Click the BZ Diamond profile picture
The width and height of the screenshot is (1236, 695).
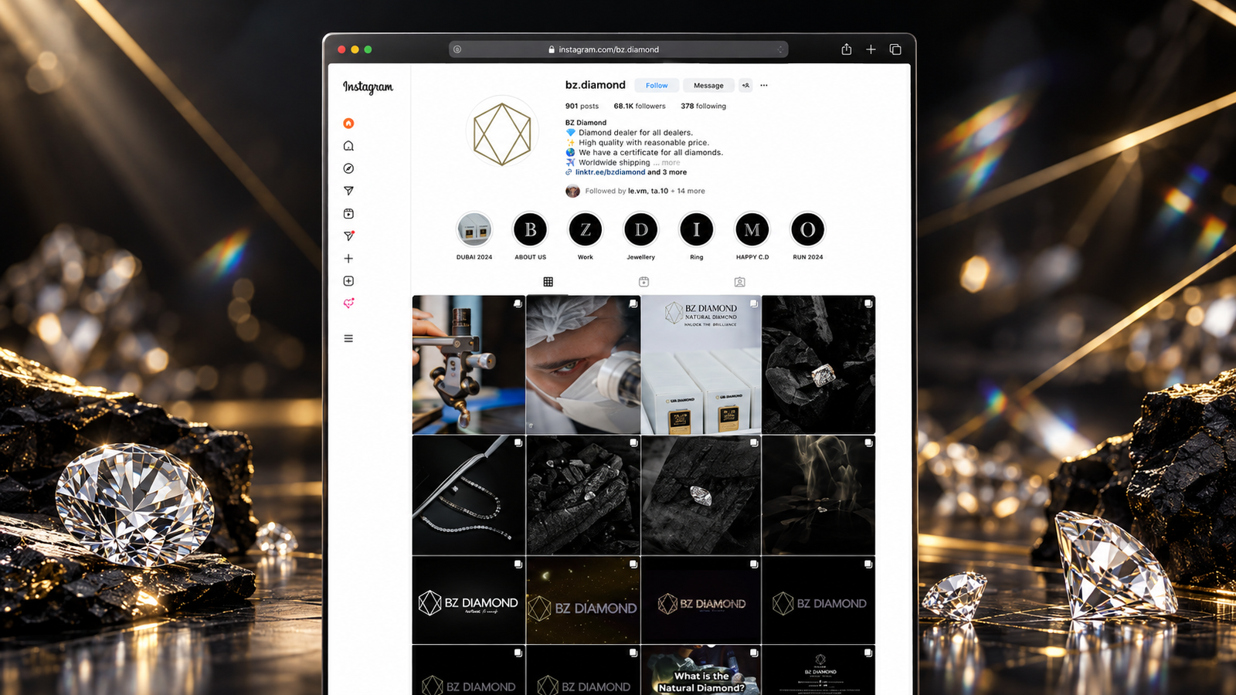pyautogui.click(x=502, y=131)
